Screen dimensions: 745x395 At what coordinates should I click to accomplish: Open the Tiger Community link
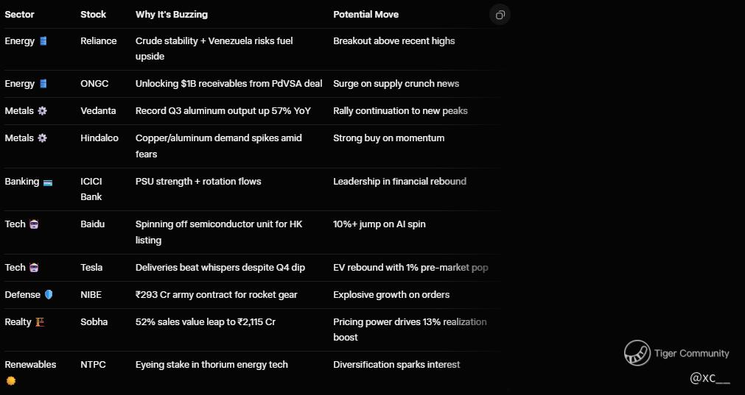tap(691, 354)
